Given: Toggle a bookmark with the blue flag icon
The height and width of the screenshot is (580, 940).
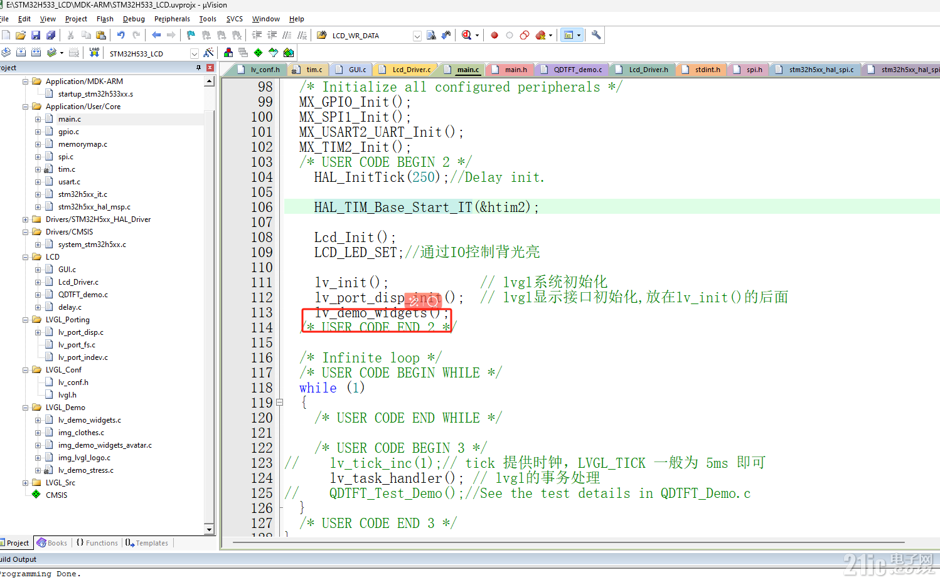Looking at the screenshot, I should (x=190, y=35).
